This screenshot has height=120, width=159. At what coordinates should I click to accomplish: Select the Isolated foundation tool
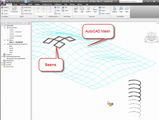tap(115, 9)
